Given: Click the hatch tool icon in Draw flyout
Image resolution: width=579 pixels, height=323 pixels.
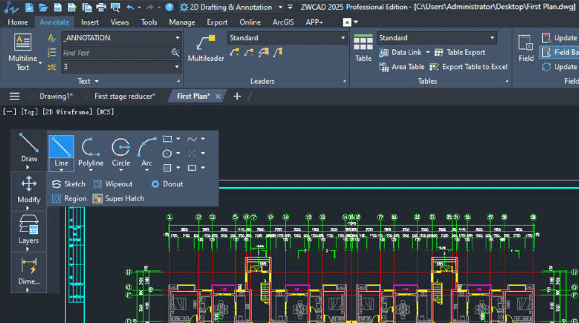Looking at the screenshot, I should [167, 168].
